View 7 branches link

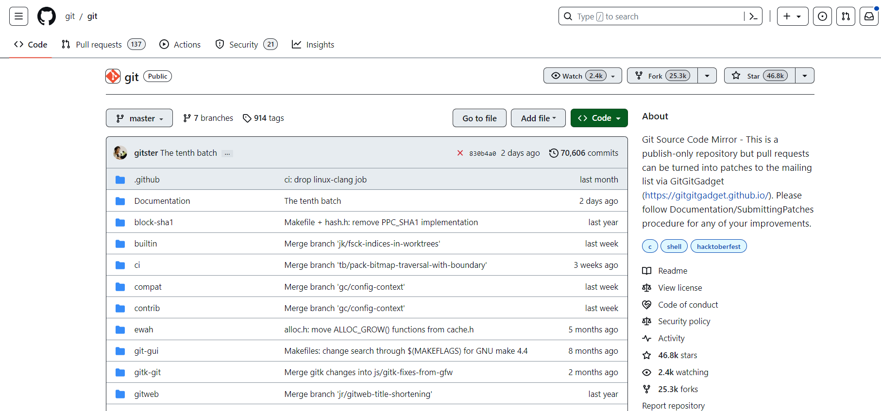(208, 118)
